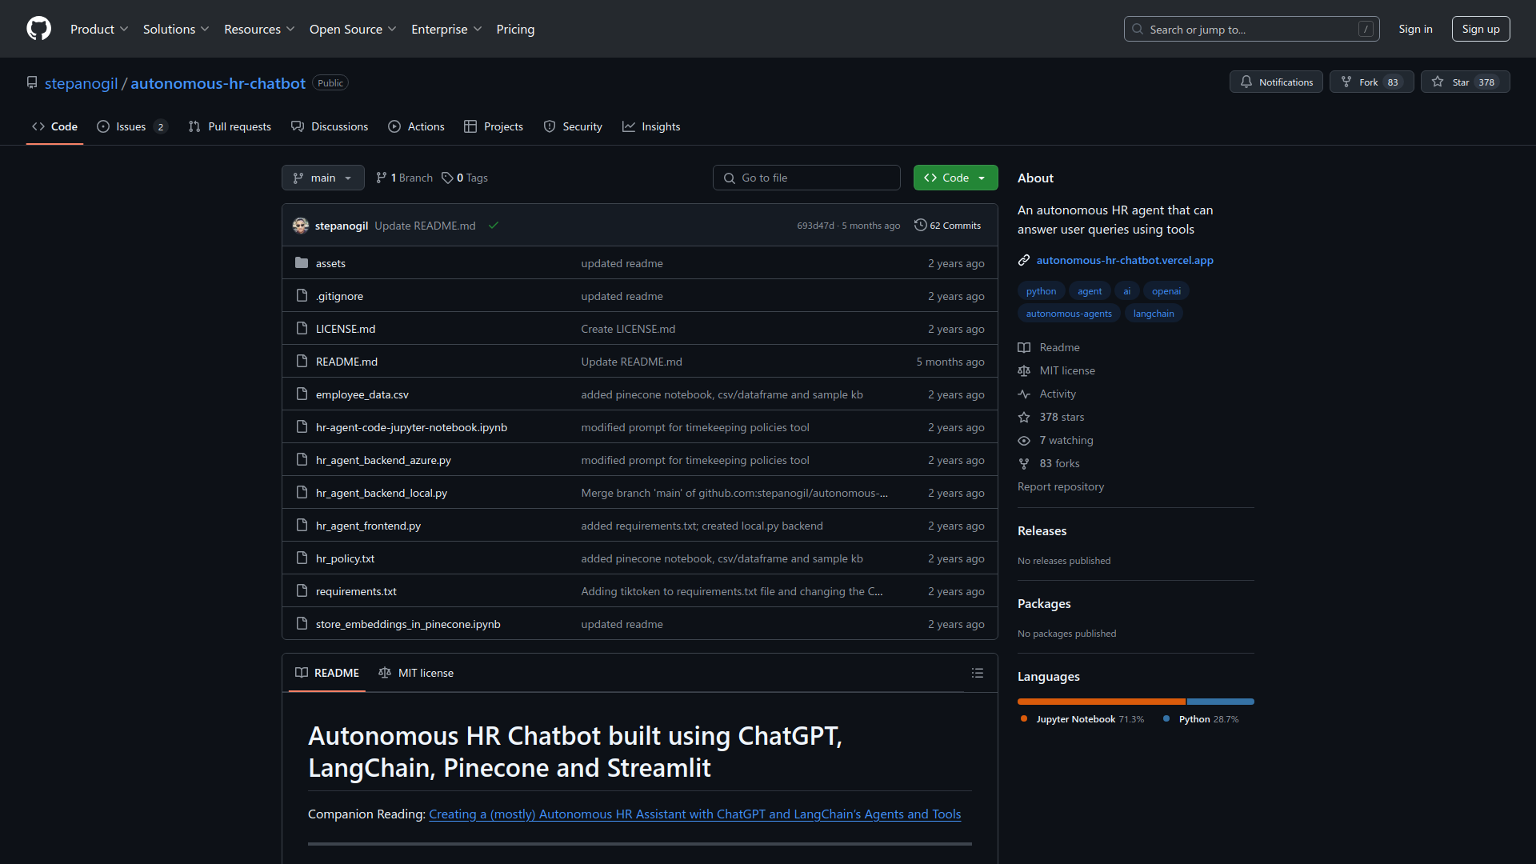This screenshot has height=864, width=1536.
Task: Click the Jupyter Notebook 71.3% legend entry
Action: (x=1082, y=719)
